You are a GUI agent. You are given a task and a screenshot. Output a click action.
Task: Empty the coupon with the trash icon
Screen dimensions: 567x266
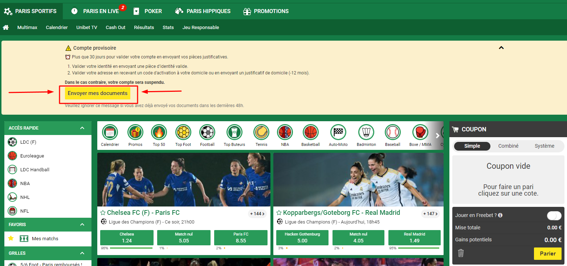click(x=461, y=253)
